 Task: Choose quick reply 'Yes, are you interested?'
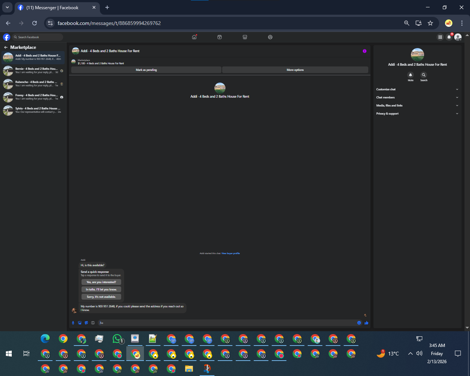pos(101,282)
